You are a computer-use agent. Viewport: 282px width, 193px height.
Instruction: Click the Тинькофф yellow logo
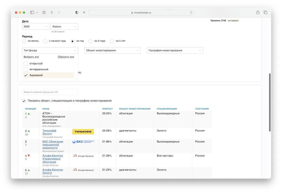[83, 132]
